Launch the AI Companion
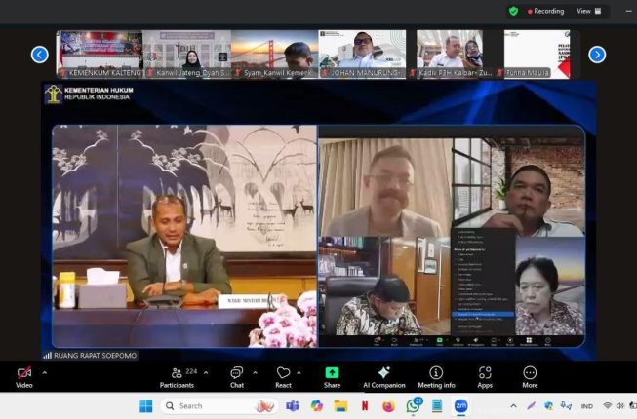This screenshot has width=637, height=419. click(x=384, y=377)
